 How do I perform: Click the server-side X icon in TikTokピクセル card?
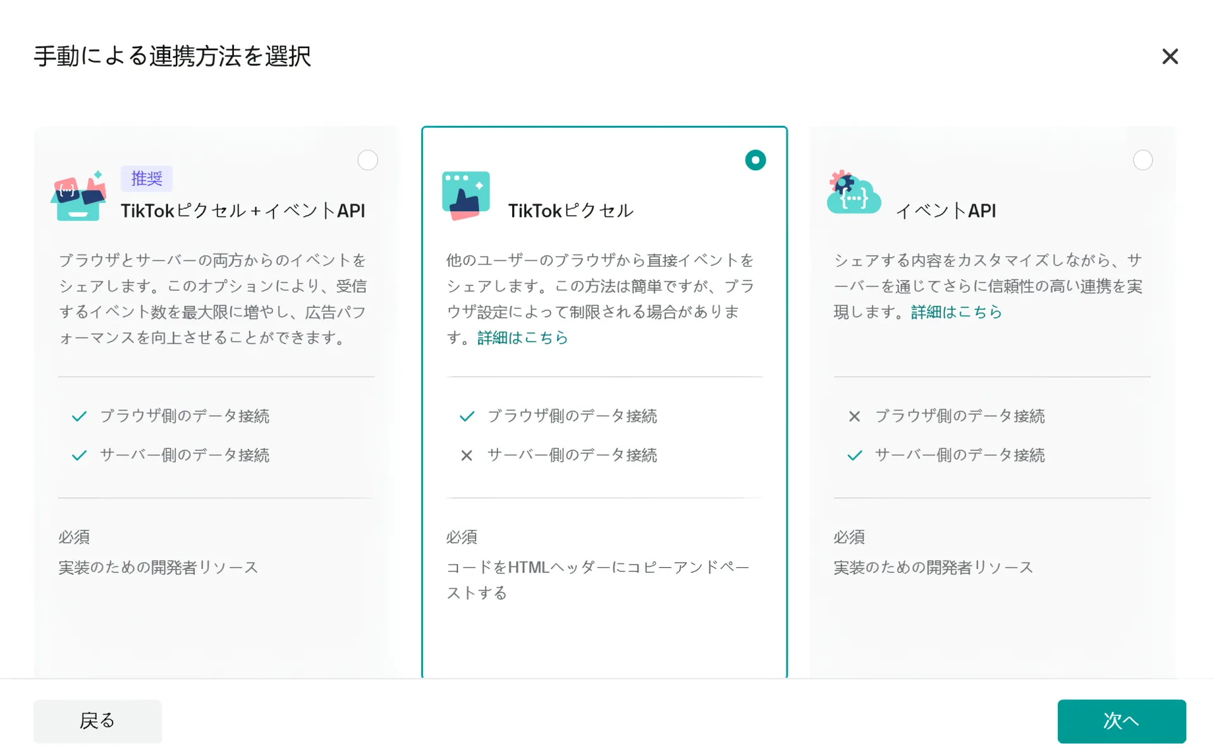(x=467, y=455)
